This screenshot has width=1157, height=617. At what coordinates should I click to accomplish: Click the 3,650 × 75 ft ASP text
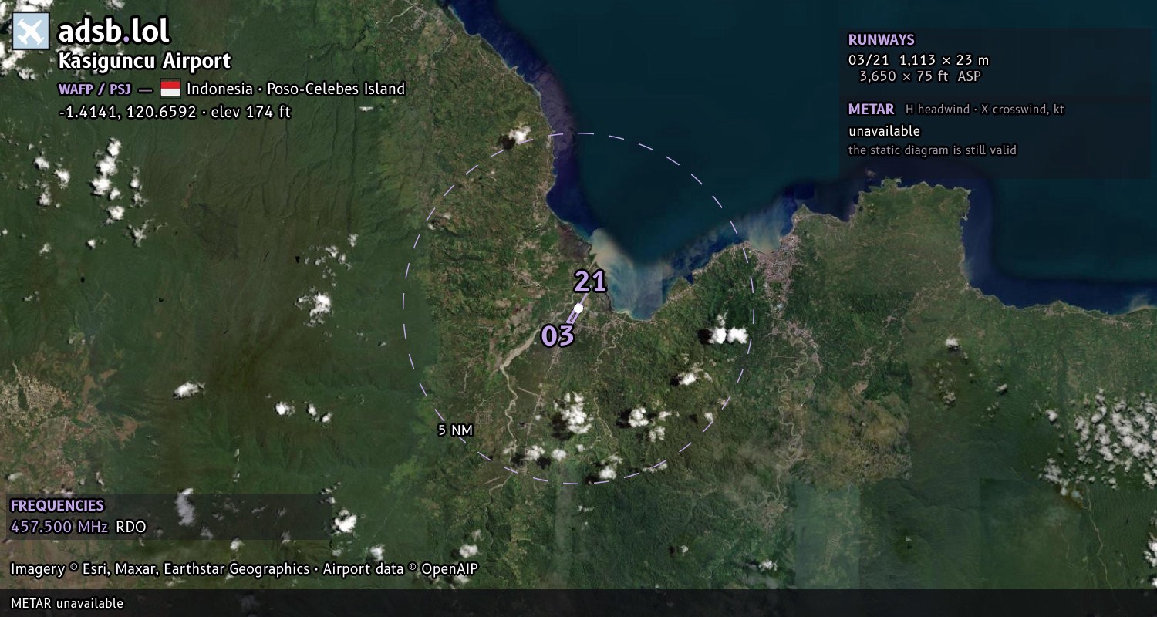point(920,76)
